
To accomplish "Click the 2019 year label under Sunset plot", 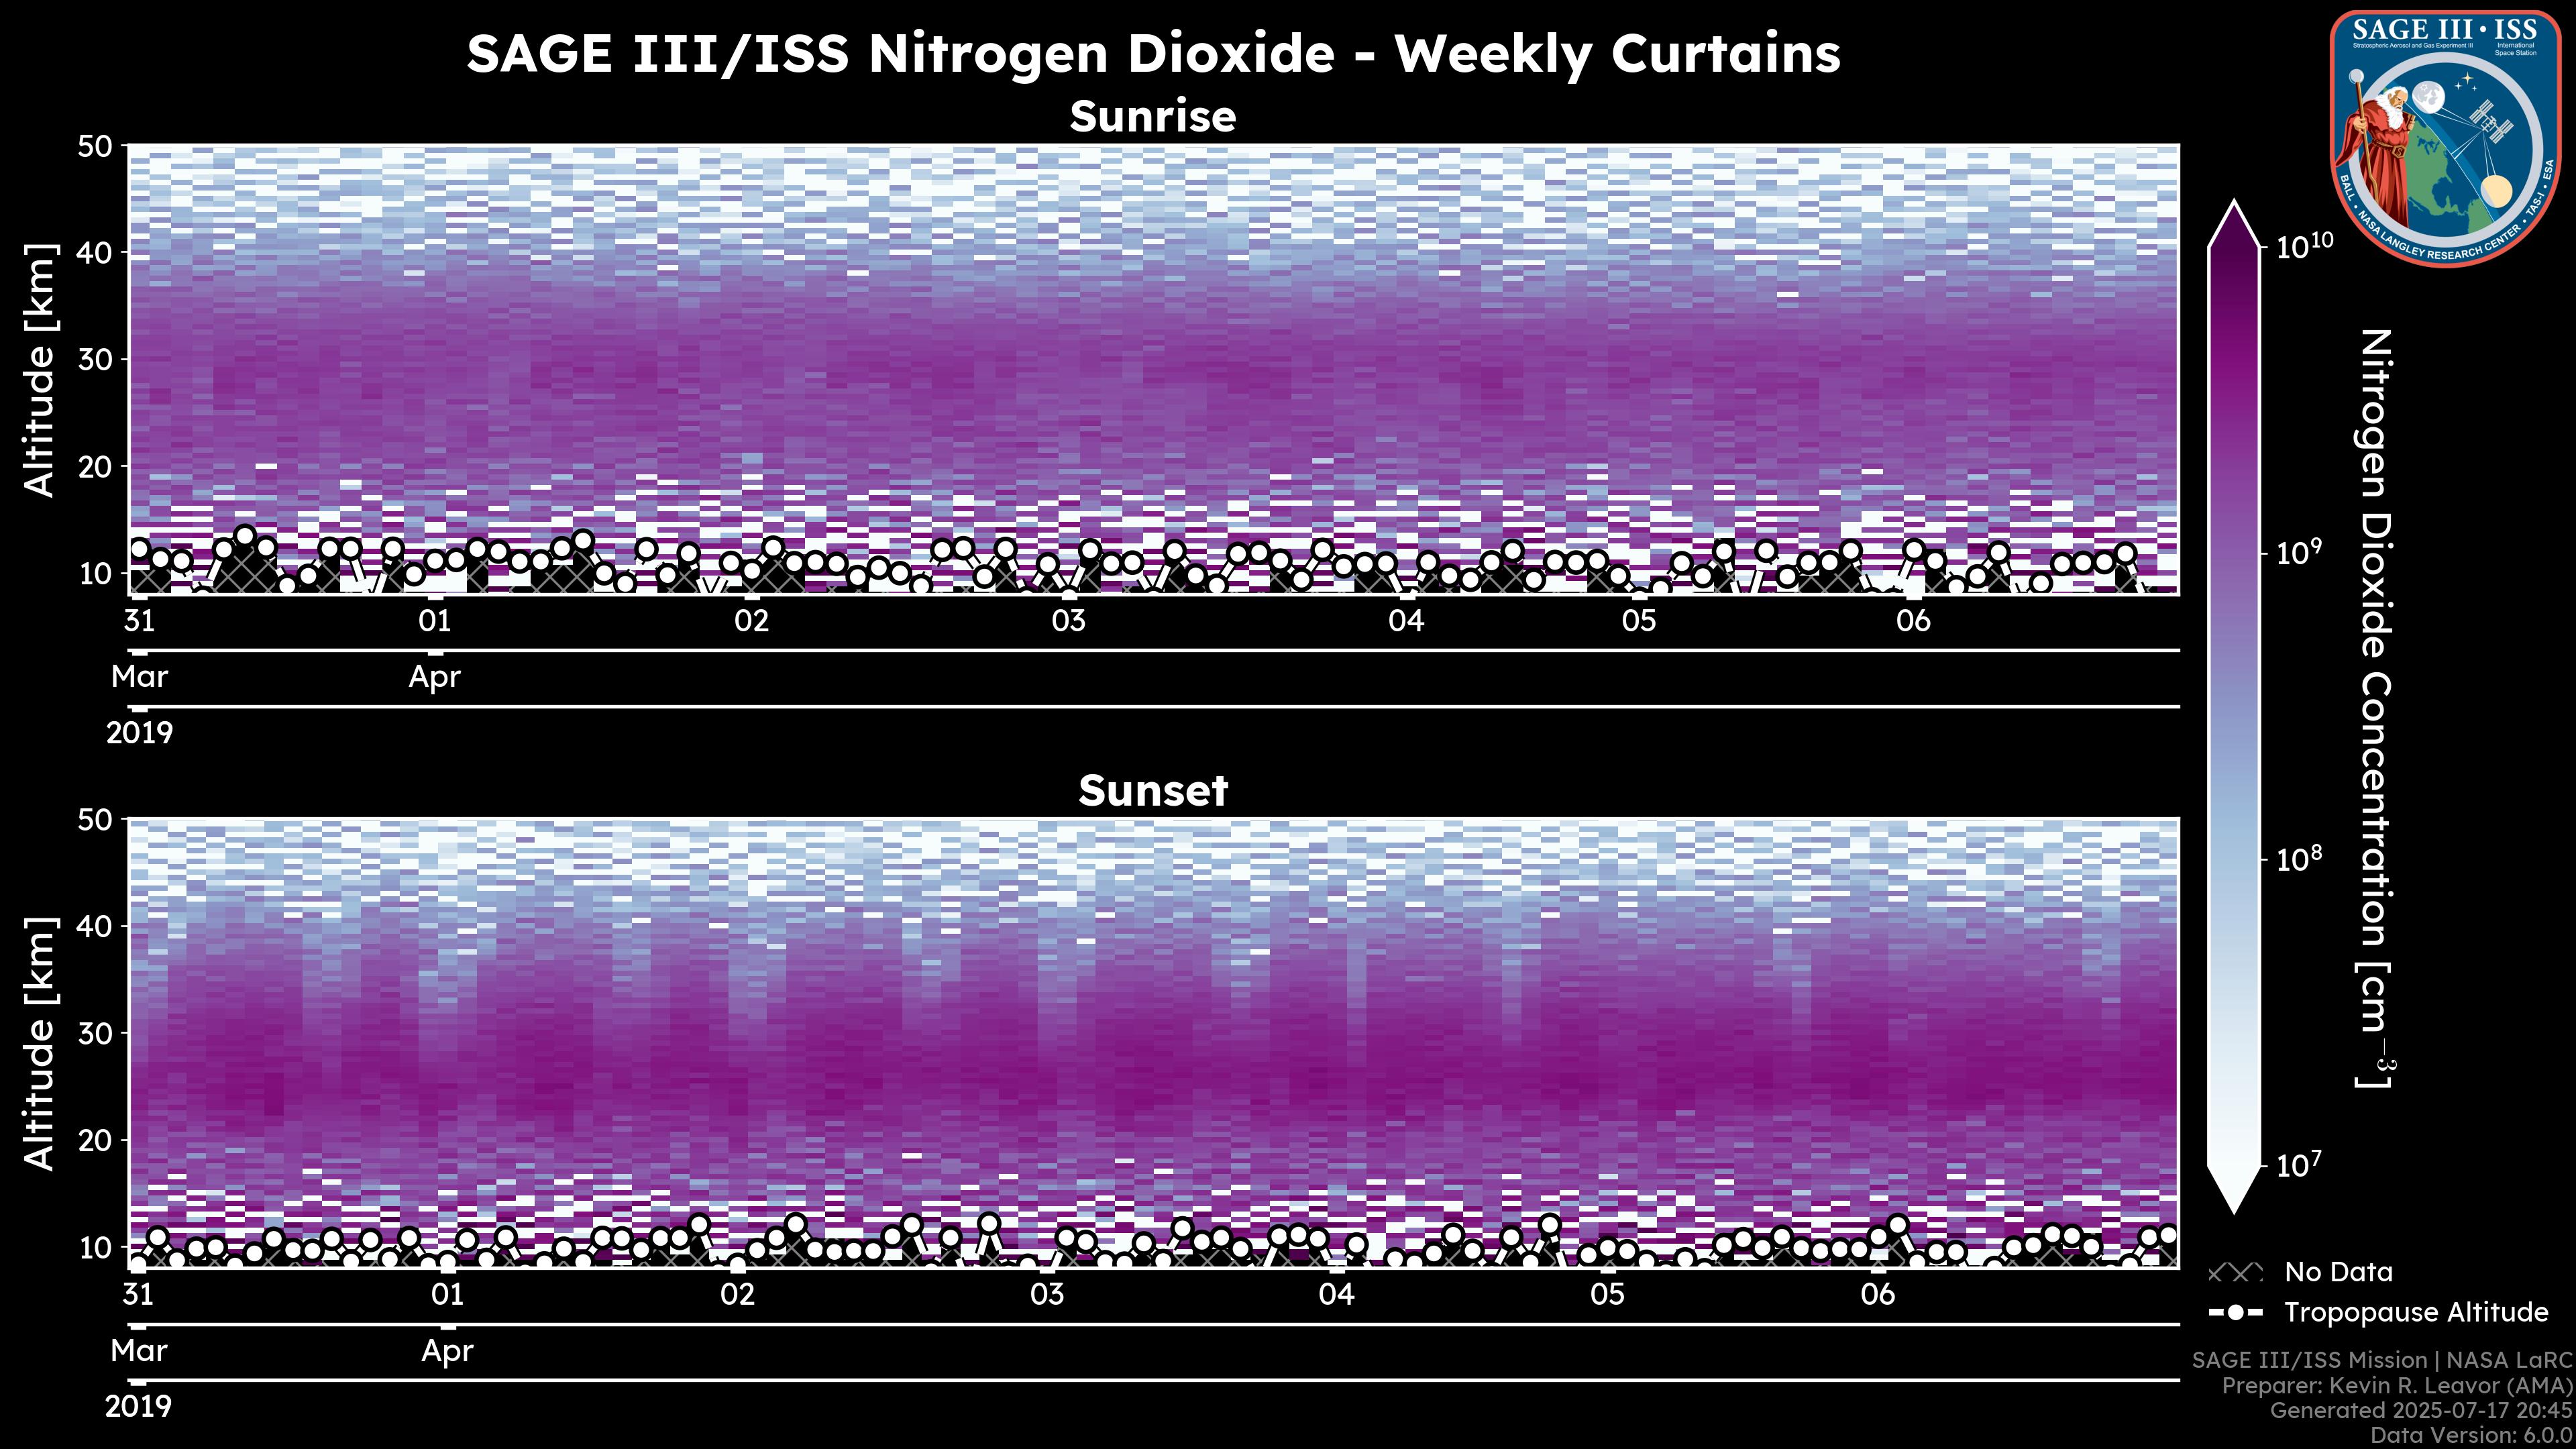I will coord(139,1407).
